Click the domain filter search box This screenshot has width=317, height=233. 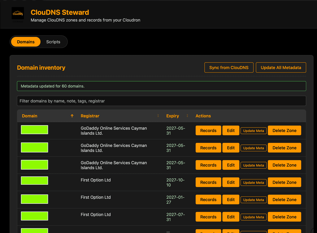coord(161,101)
